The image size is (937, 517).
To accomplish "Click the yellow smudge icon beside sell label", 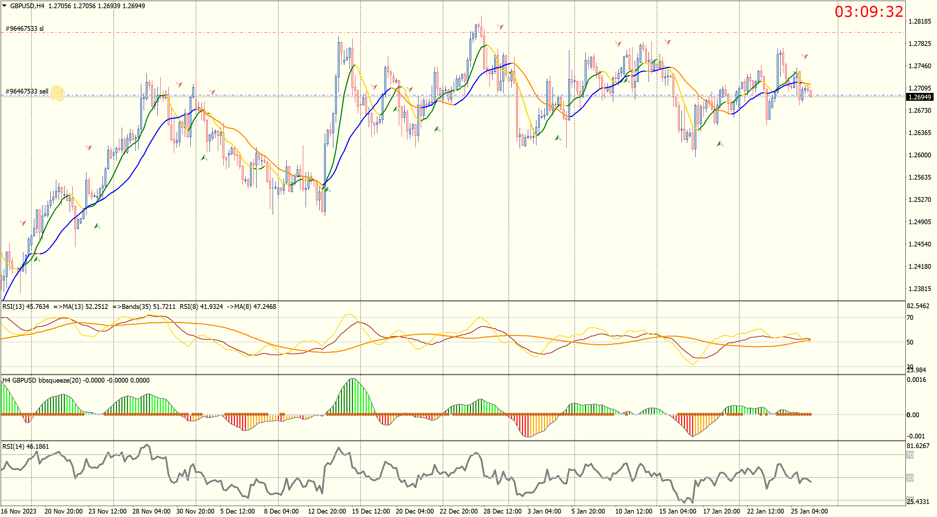I will click(58, 94).
